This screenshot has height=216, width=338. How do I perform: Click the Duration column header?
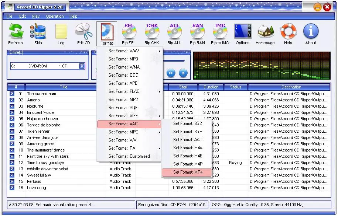[x=211, y=87]
